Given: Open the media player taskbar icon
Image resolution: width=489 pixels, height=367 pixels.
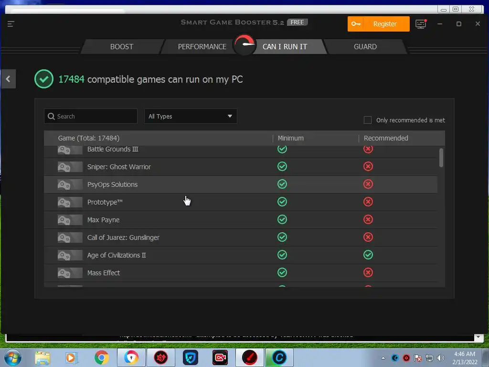Looking at the screenshot, I should tap(71, 358).
